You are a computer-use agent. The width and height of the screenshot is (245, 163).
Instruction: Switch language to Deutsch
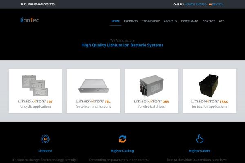click(x=218, y=4)
